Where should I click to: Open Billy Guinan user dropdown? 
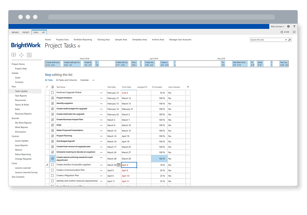point(278,27)
